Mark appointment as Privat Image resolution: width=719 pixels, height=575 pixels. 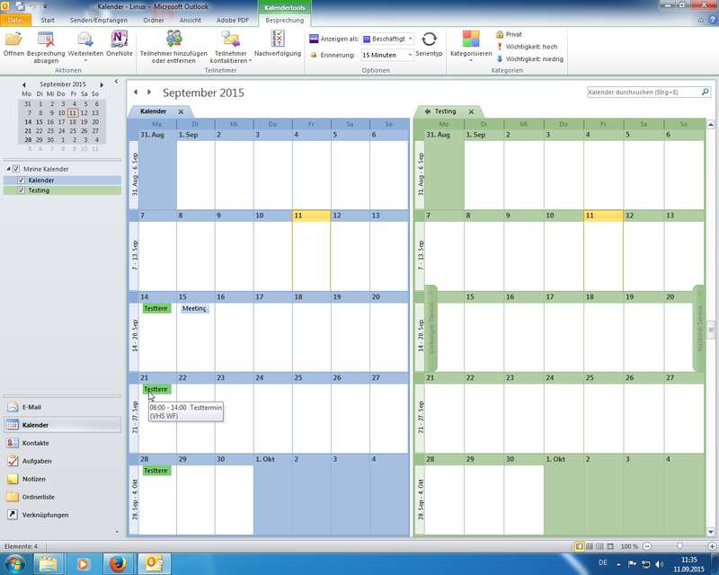(x=509, y=34)
